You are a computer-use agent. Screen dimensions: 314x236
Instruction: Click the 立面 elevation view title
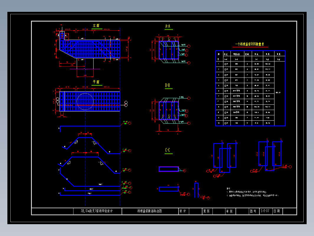click(x=96, y=26)
